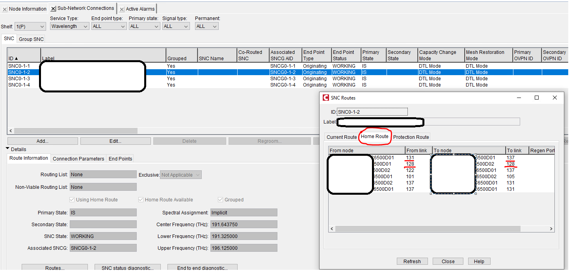Toggle the Home Route Available checkbox
The image size is (569, 273).
pyautogui.click(x=141, y=200)
